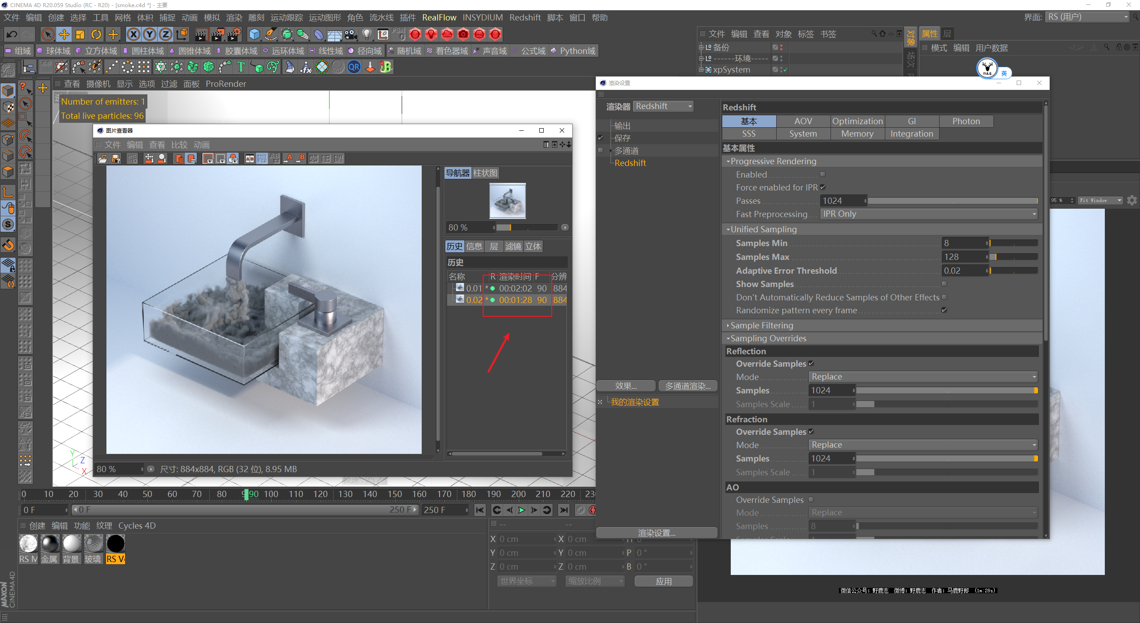Collapse the Progressive Rendering section

coord(728,162)
